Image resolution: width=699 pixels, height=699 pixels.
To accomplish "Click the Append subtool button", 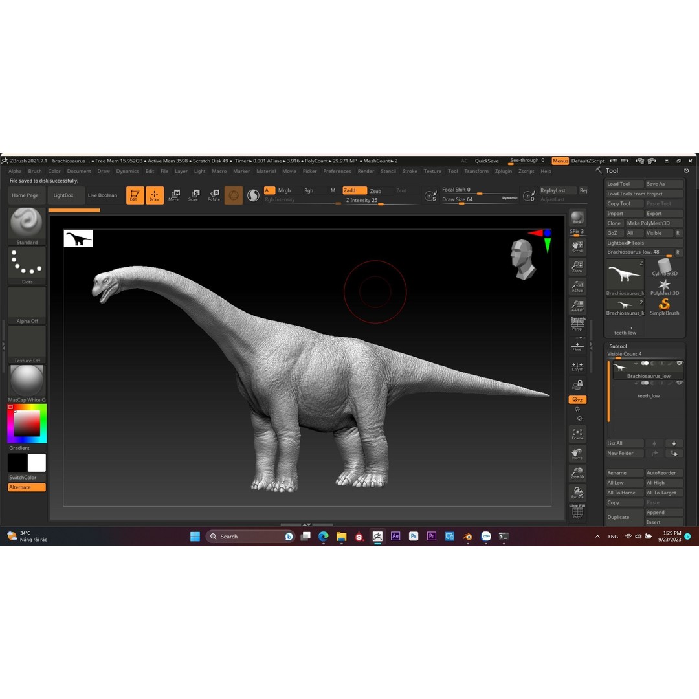I will coord(664,513).
